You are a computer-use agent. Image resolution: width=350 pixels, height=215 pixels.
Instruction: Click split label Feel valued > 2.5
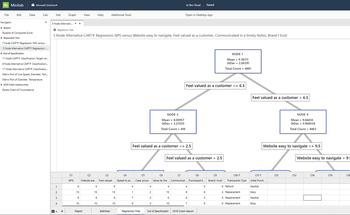[194, 158]
